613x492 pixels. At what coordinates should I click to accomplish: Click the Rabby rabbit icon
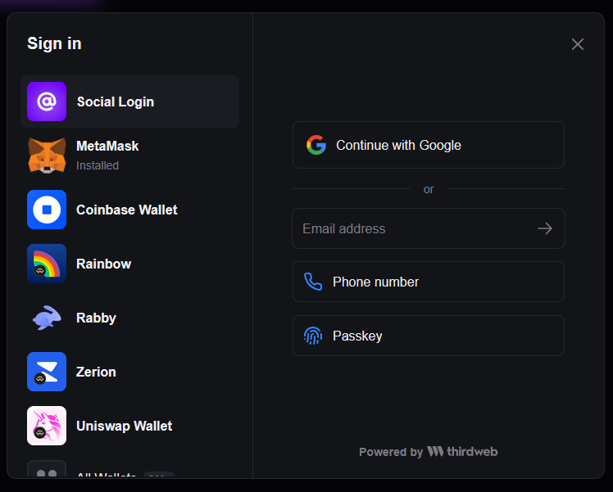tap(47, 318)
